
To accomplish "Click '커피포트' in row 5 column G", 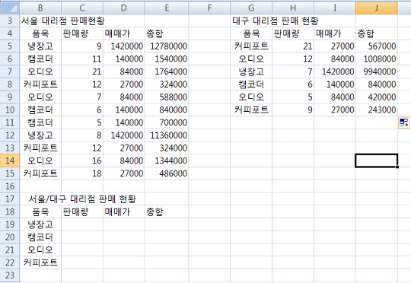I will pyautogui.click(x=251, y=46).
